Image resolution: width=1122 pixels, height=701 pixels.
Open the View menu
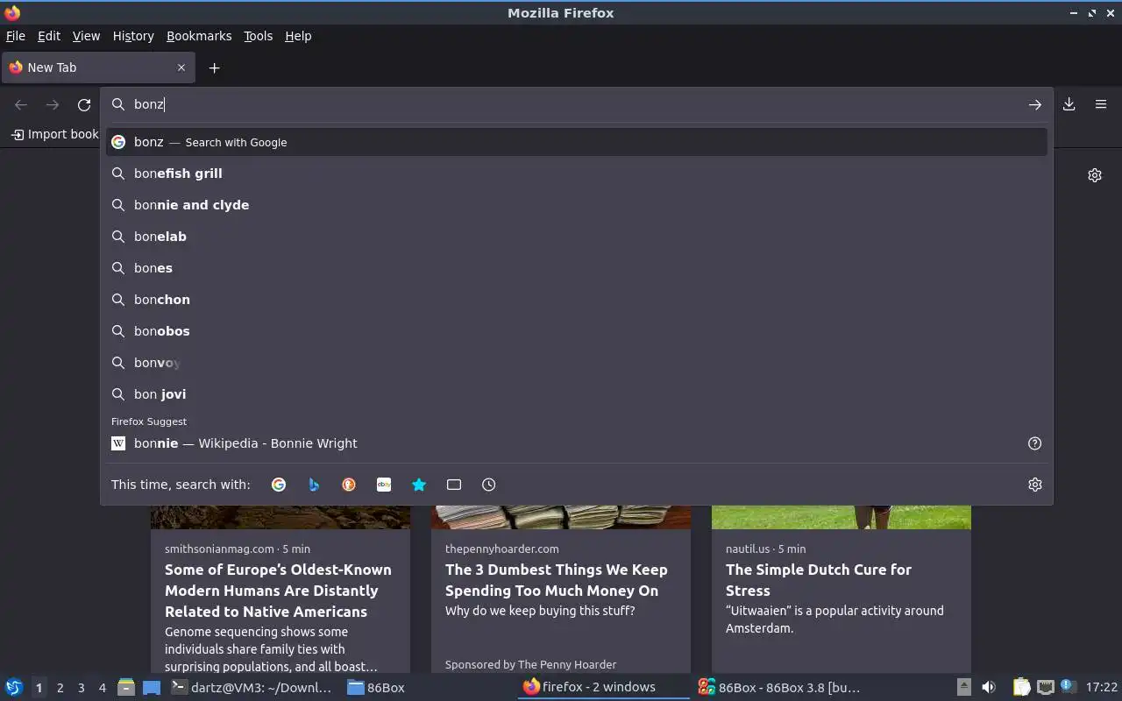click(86, 36)
